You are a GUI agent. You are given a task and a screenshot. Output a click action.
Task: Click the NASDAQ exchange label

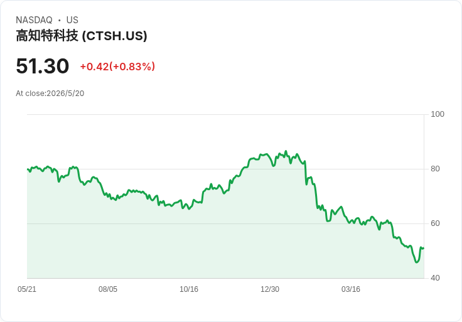tap(34, 20)
